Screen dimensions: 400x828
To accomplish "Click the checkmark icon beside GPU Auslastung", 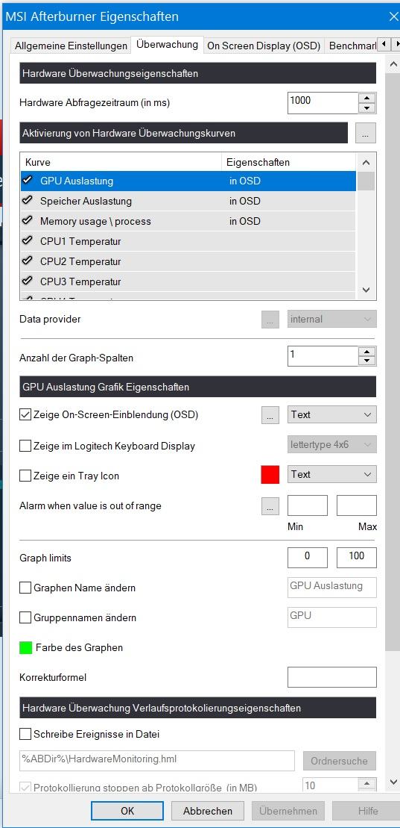I will [x=28, y=181].
